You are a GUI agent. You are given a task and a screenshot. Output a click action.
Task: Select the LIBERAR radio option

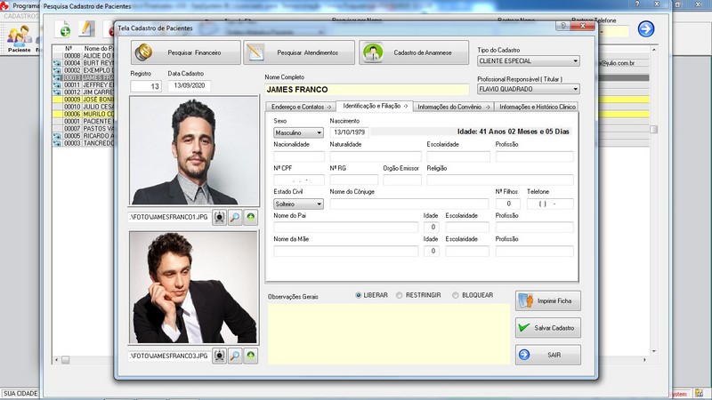[359, 295]
